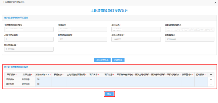Close the 土地增值税项目报告拆分 dialog
This screenshot has width=218, height=103.
pos(215,3)
